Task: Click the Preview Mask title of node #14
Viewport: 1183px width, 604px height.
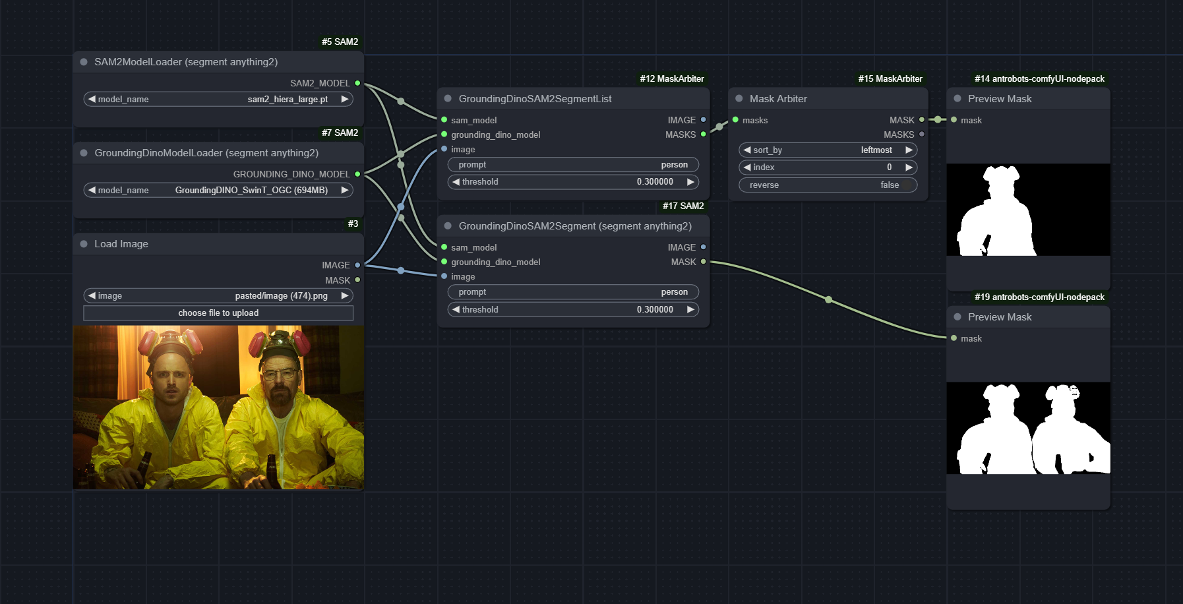Action: [x=1000, y=99]
